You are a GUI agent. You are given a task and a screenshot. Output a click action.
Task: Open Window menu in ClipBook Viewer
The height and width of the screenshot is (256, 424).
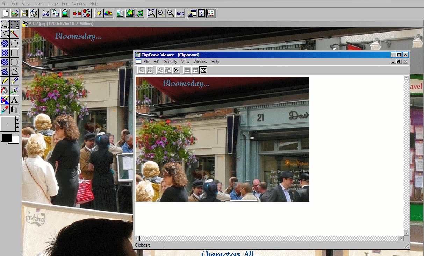coord(200,62)
